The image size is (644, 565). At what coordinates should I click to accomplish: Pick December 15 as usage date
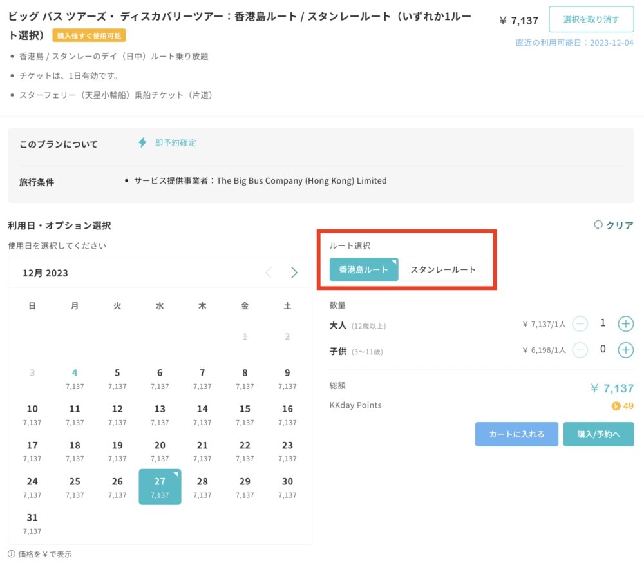point(245,415)
